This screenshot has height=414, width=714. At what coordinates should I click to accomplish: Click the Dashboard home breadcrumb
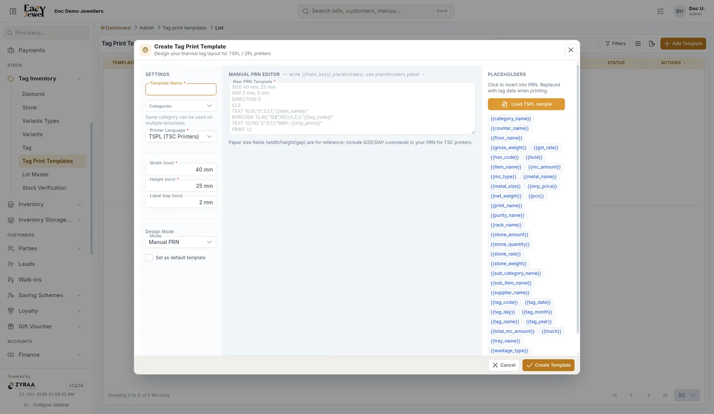tap(116, 28)
